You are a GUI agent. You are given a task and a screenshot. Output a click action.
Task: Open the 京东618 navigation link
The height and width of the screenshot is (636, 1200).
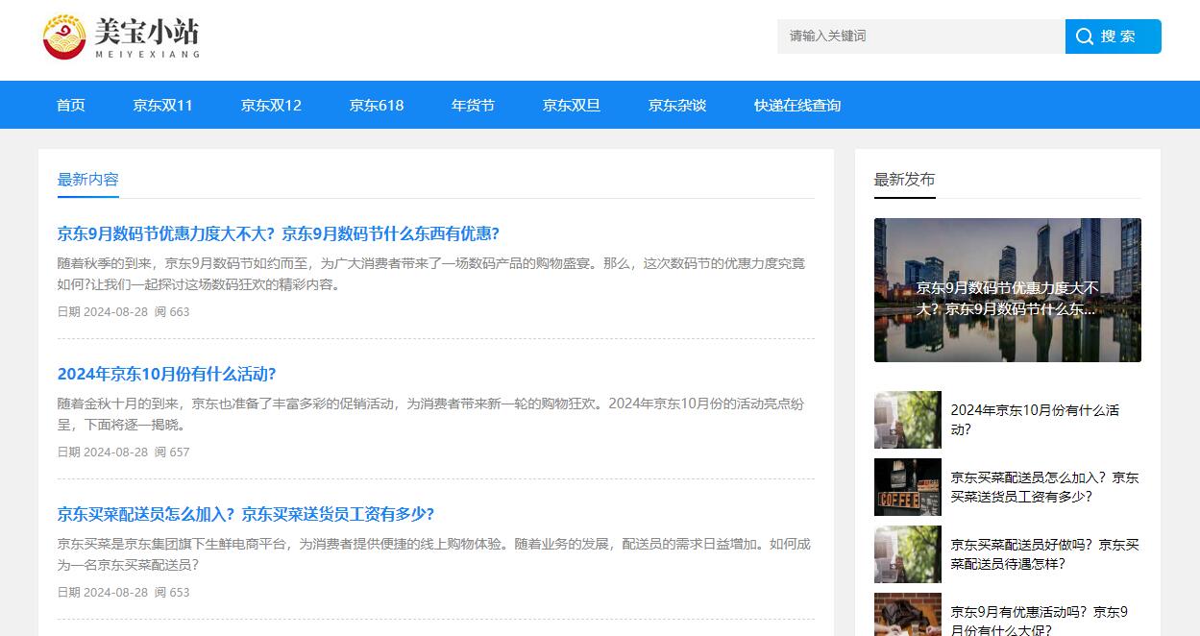pyautogui.click(x=377, y=105)
